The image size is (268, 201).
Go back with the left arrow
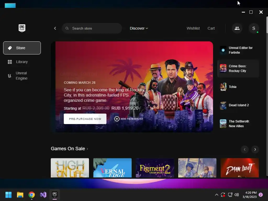click(x=55, y=28)
